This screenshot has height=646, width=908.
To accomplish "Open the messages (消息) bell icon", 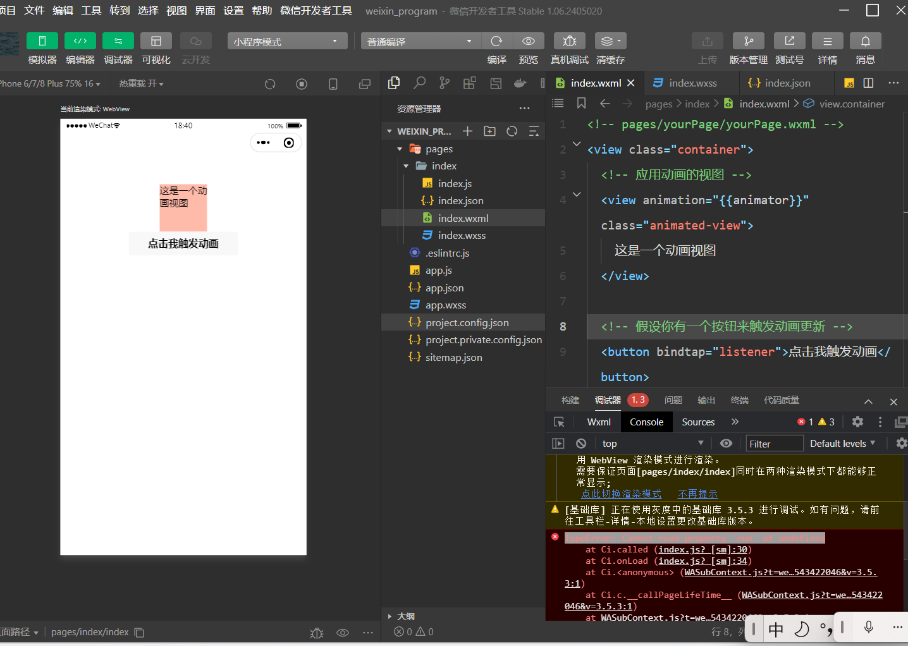I will coord(866,41).
